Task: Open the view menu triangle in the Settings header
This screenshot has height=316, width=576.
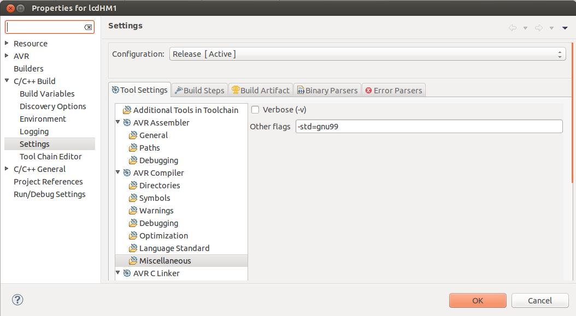Action: tap(565, 28)
